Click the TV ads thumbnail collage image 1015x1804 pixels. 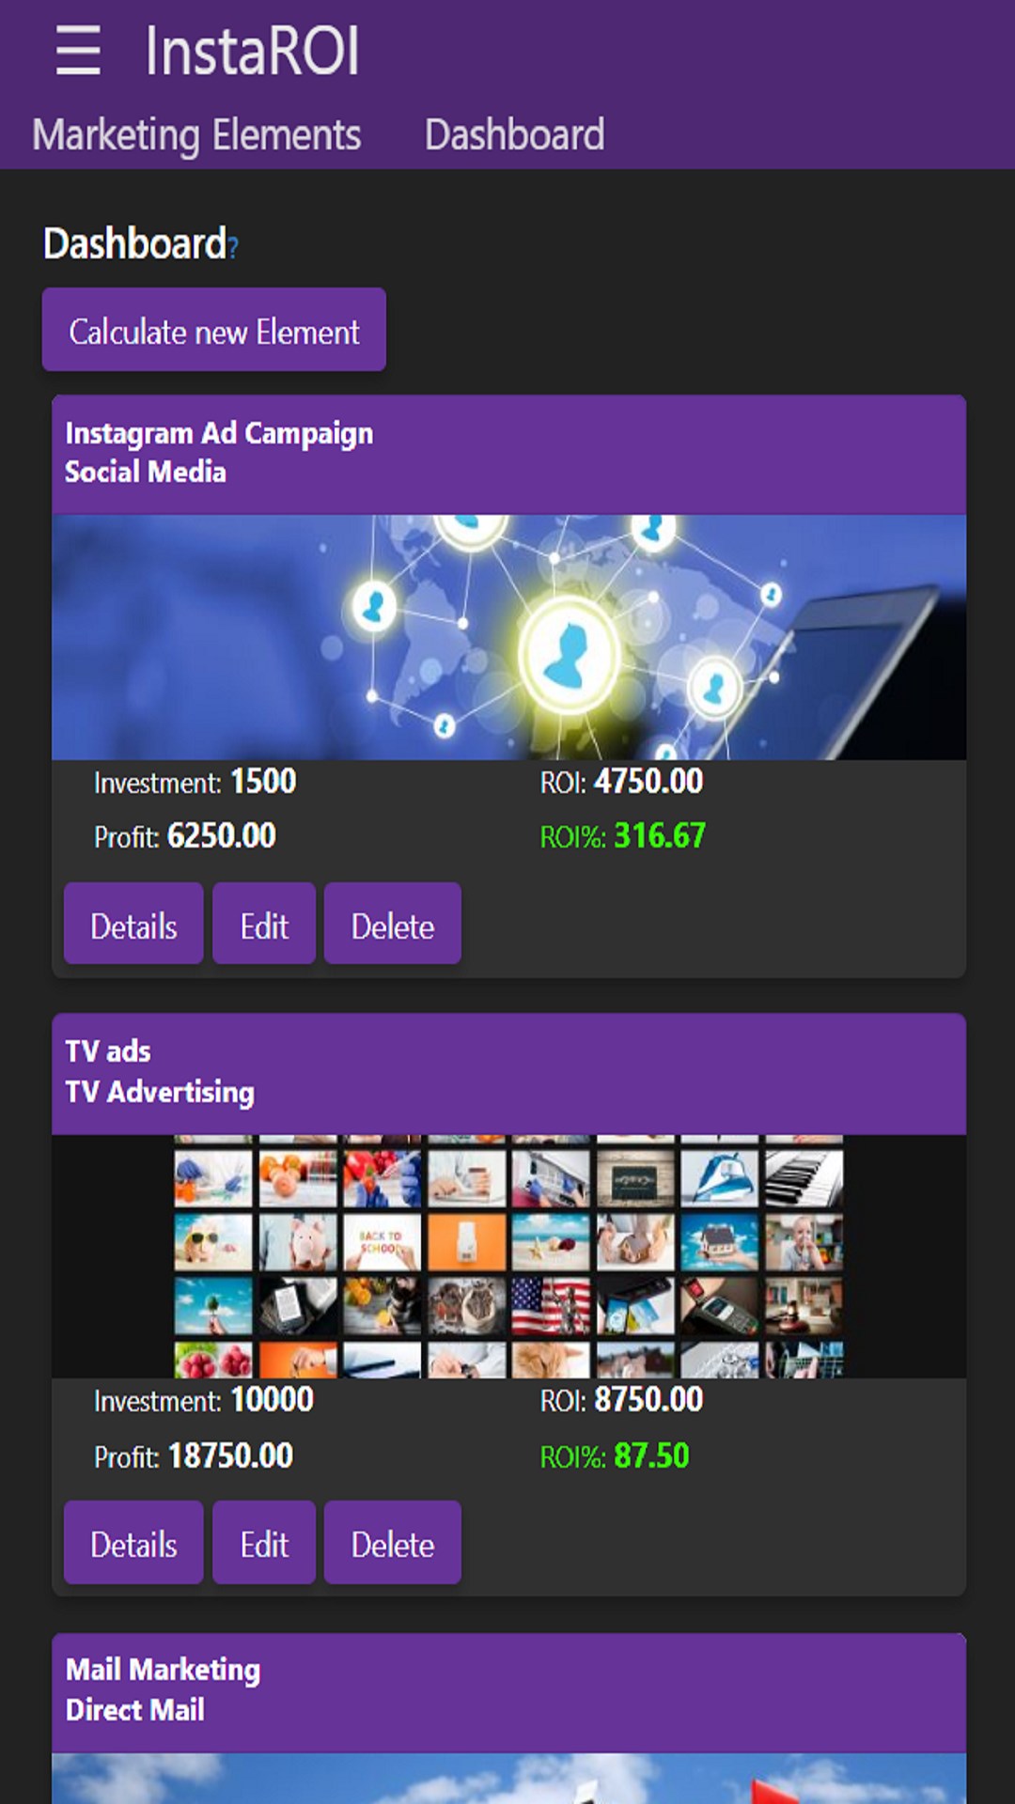click(508, 1256)
